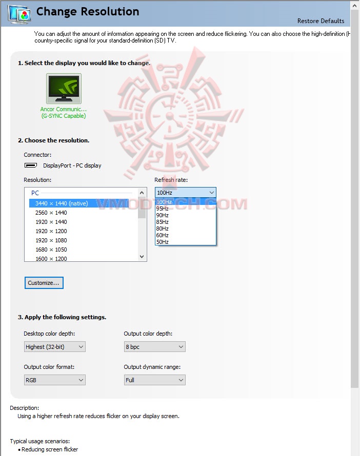Click the Change Resolution header icon
This screenshot has height=456, width=360.
(20, 14)
